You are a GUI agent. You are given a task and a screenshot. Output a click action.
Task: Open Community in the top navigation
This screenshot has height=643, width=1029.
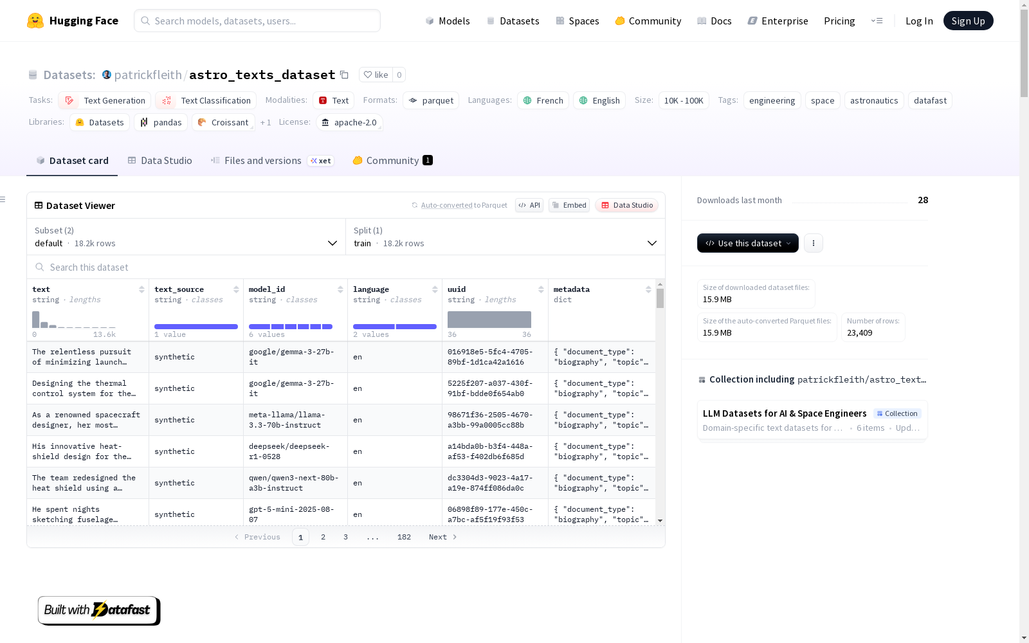[648, 21]
